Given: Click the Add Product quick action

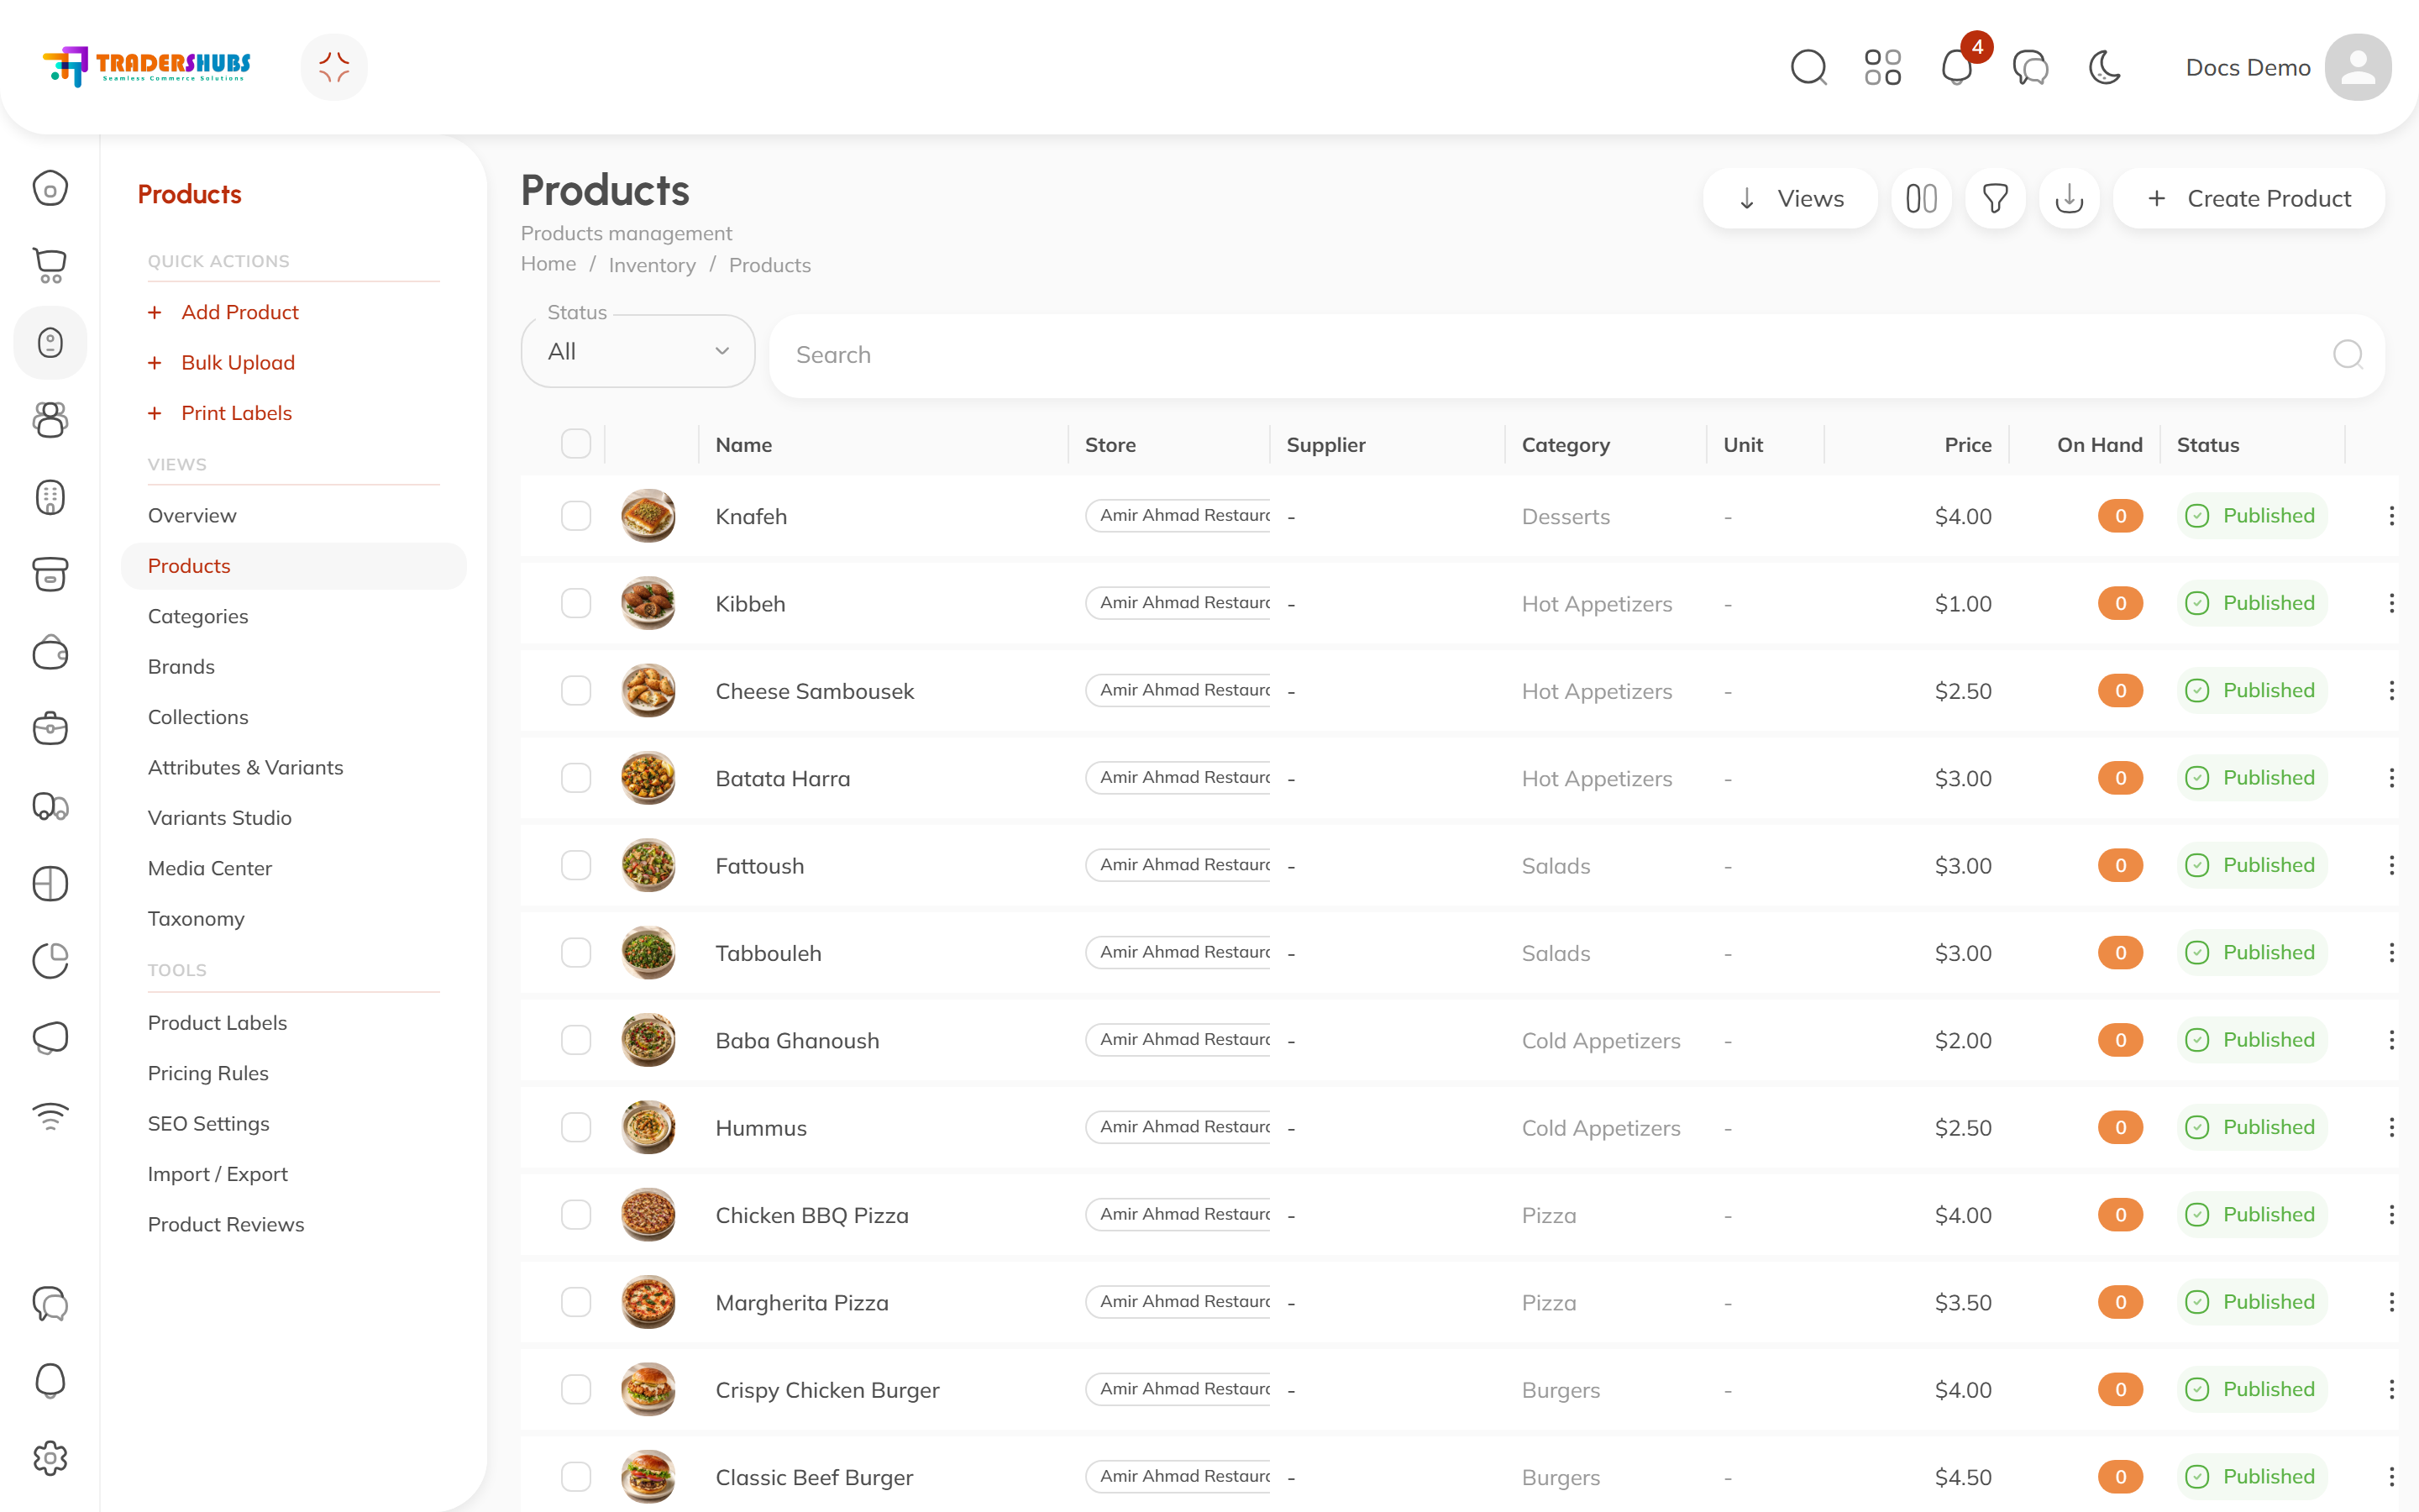Looking at the screenshot, I should [240, 312].
